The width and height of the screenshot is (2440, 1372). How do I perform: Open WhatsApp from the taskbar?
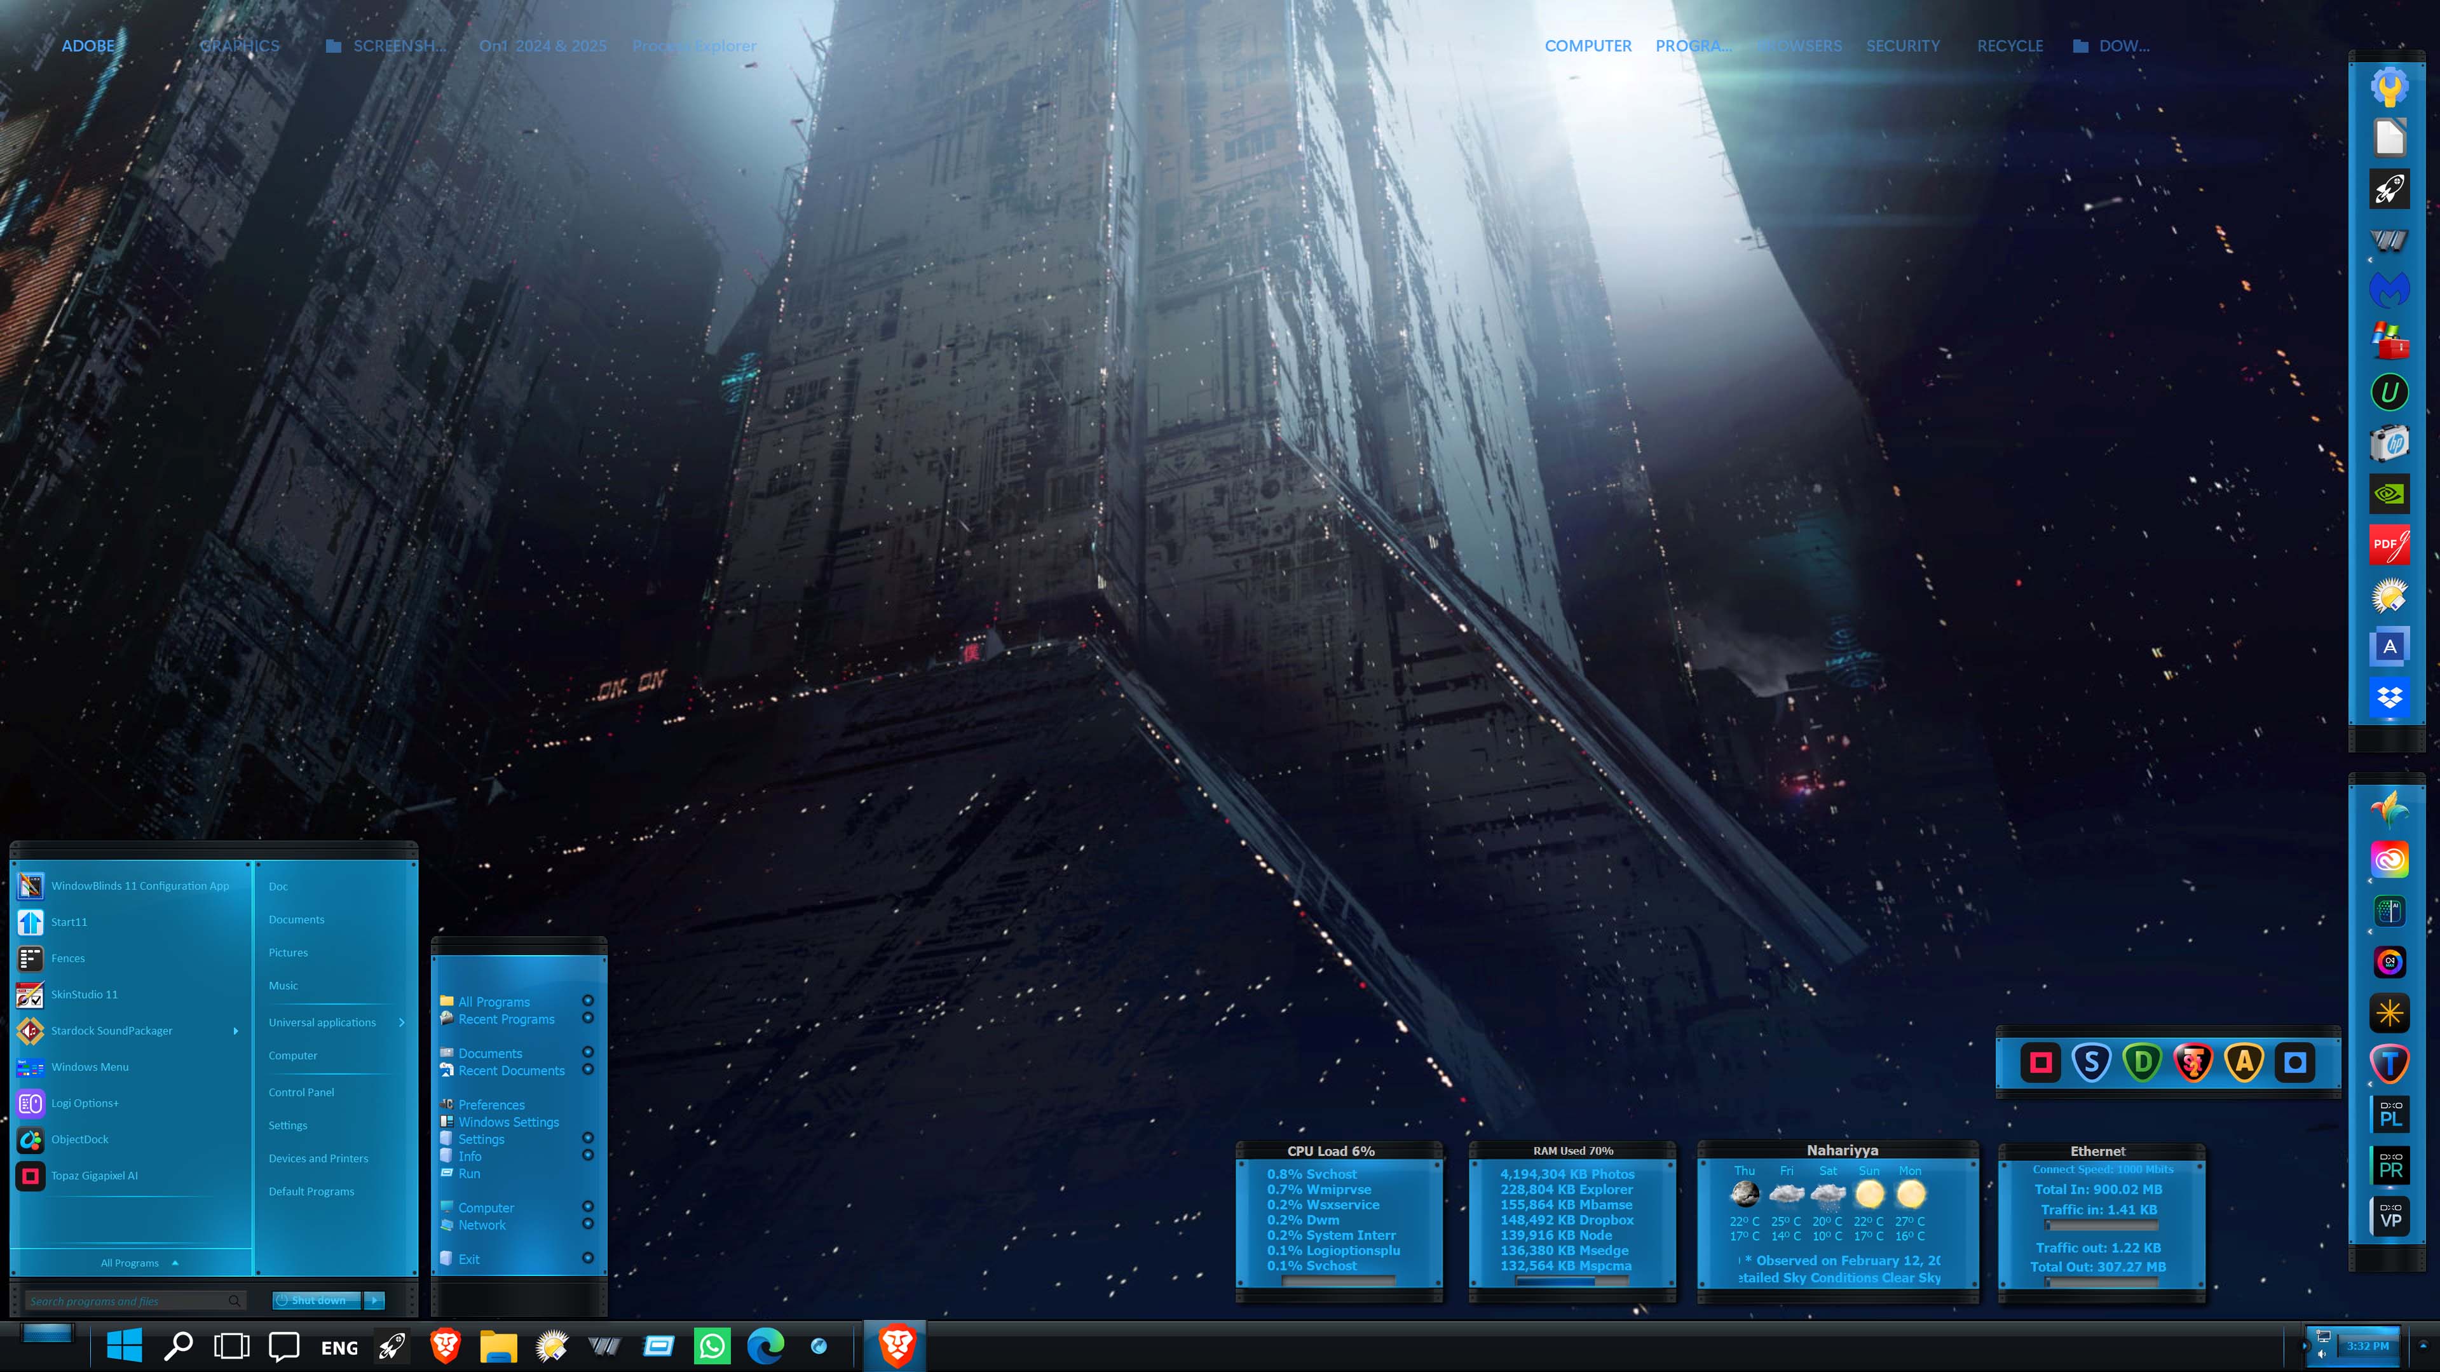tap(711, 1345)
